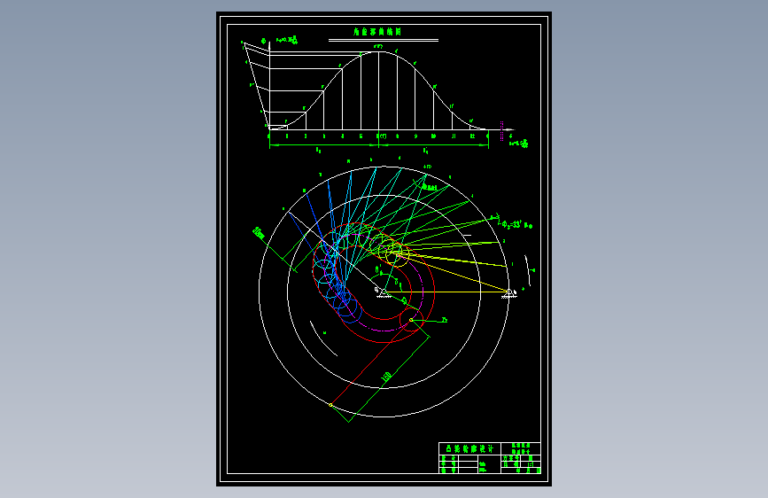Click the 凸轮轮廓设计 title block cell
Viewport: 768px width, 498px height.
click(469, 448)
